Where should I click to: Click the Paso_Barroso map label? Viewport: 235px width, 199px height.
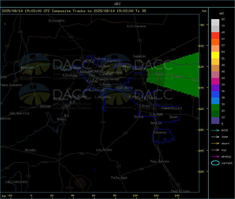pyautogui.click(x=160, y=161)
